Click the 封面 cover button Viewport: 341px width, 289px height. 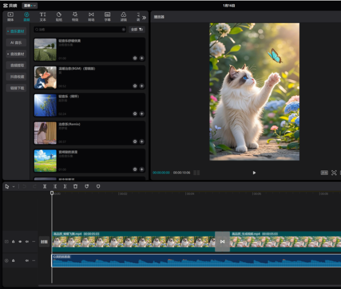44,242
